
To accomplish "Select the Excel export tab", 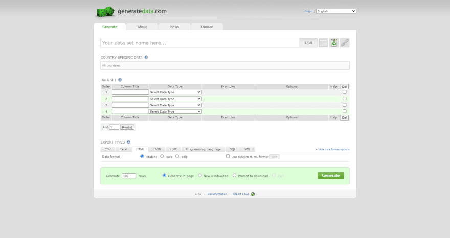I will pos(123,150).
